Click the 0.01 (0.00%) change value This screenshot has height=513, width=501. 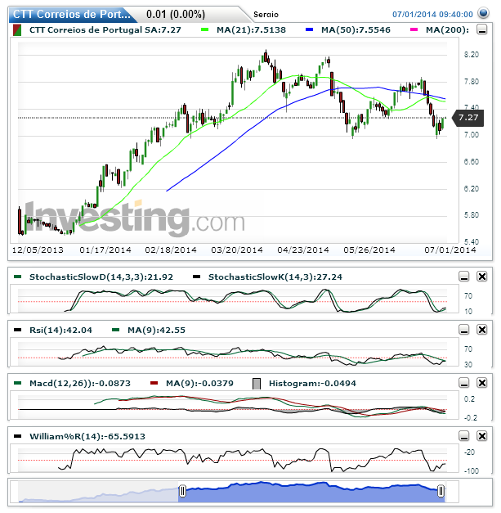176,15
